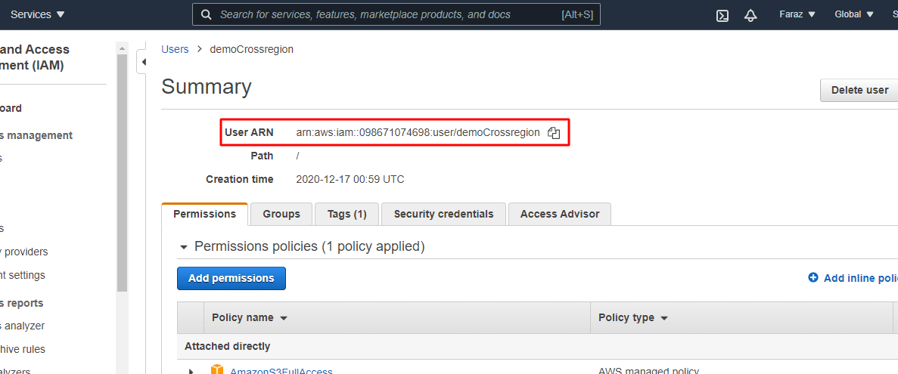Click the search magnifier icon

click(207, 15)
